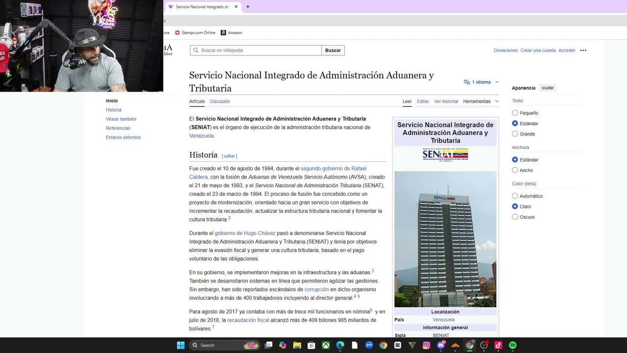Open Microsoft Store taskbar icon
Image resolution: width=627 pixels, height=353 pixels.
click(x=312, y=345)
